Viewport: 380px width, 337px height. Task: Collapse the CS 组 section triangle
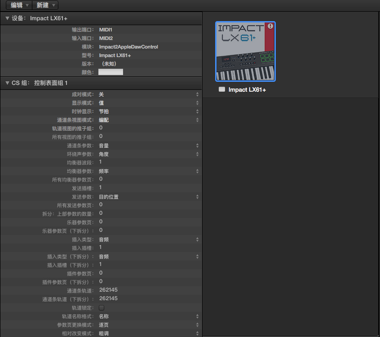7,83
